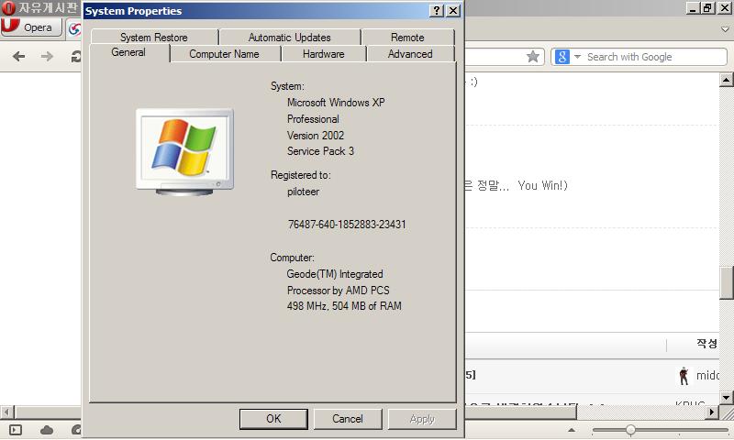Screen dimensions: 734x440
Task: Bookmark page with the star icon
Action: (x=533, y=57)
